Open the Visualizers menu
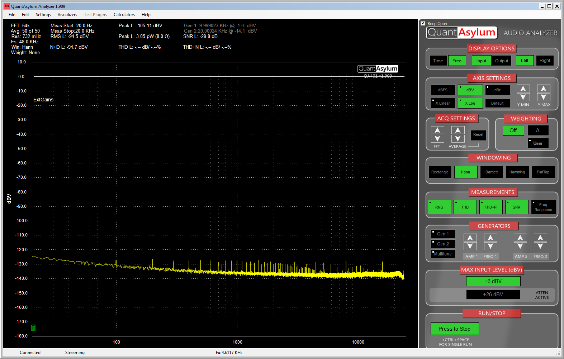This screenshot has height=359, width=564. pos(67,15)
